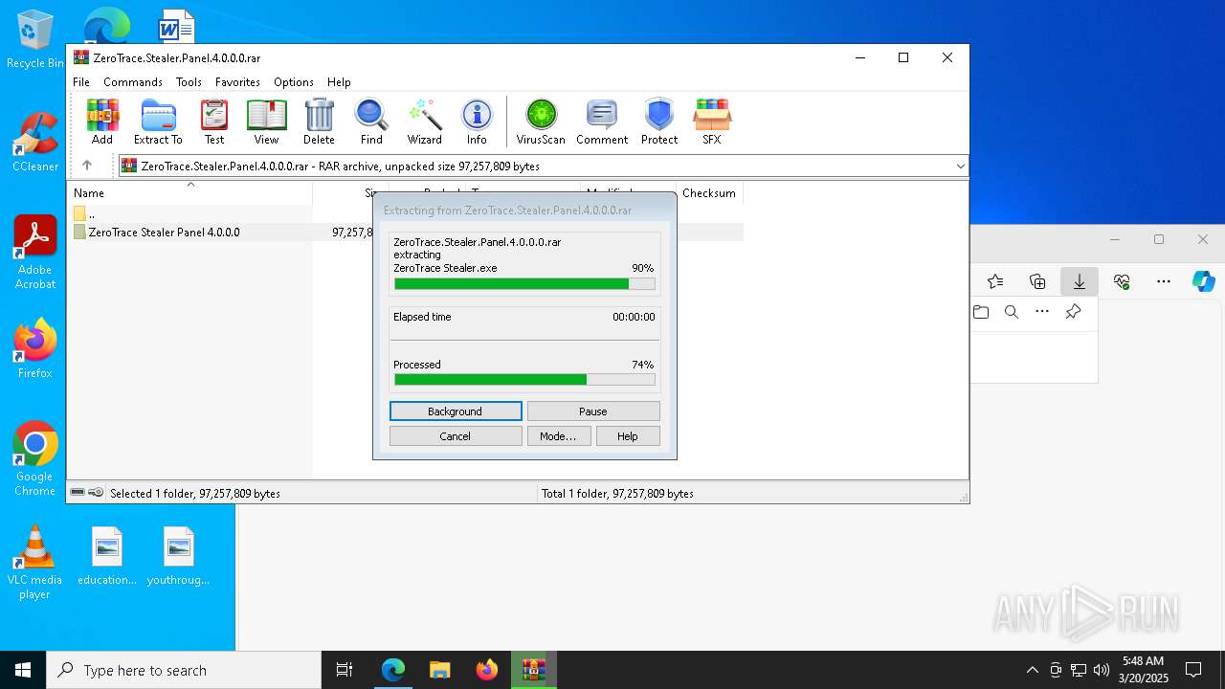Click the taskbar search box
Image resolution: width=1225 pixels, height=689 pixels.
click(184, 670)
